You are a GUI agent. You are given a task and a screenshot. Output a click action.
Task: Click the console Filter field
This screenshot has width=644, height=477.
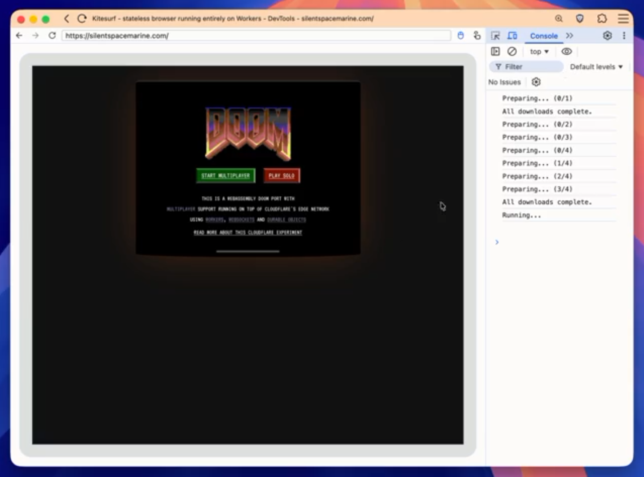click(x=526, y=67)
